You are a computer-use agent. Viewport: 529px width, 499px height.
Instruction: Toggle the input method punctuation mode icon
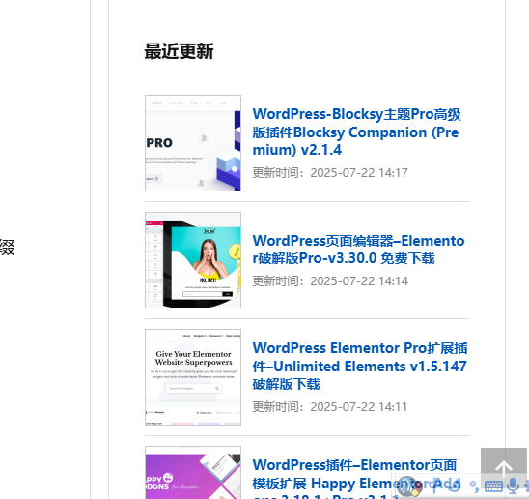click(474, 486)
